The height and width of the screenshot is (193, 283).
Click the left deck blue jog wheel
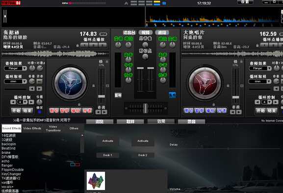pyautogui.click(x=71, y=83)
